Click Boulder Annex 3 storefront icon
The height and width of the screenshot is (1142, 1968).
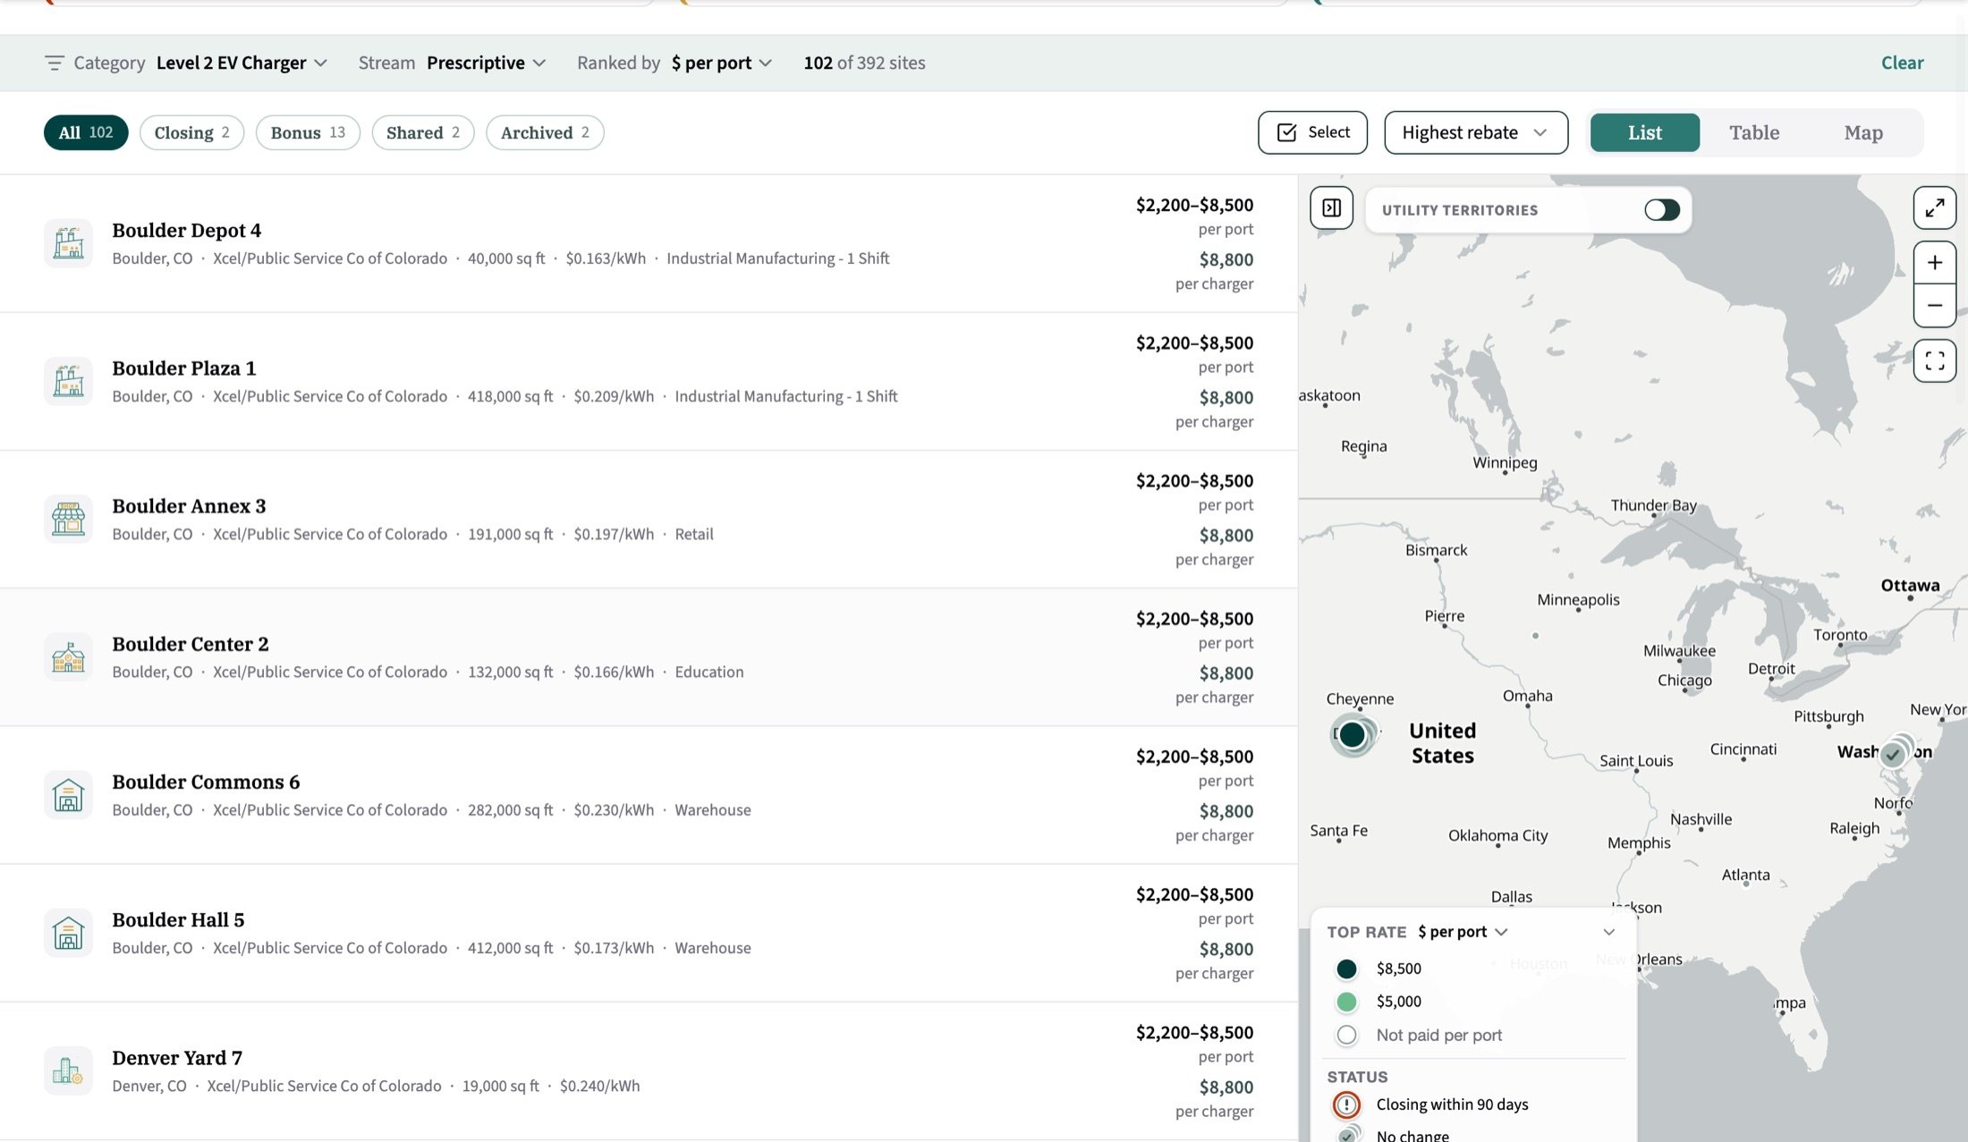[68, 519]
